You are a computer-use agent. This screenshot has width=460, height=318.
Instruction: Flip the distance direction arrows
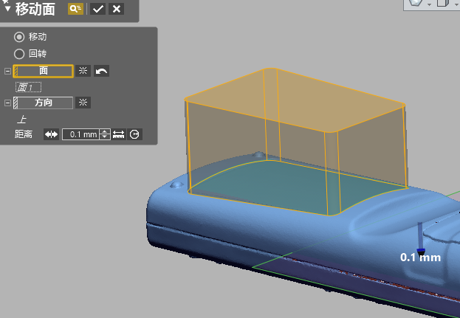[51, 134]
